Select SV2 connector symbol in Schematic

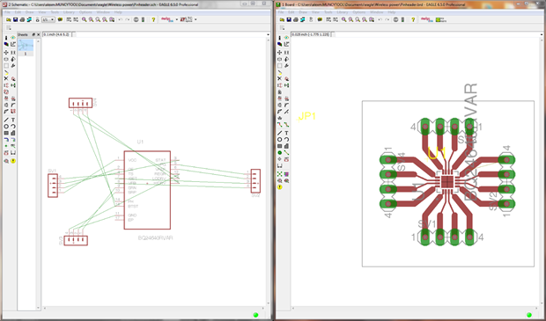pos(255,181)
